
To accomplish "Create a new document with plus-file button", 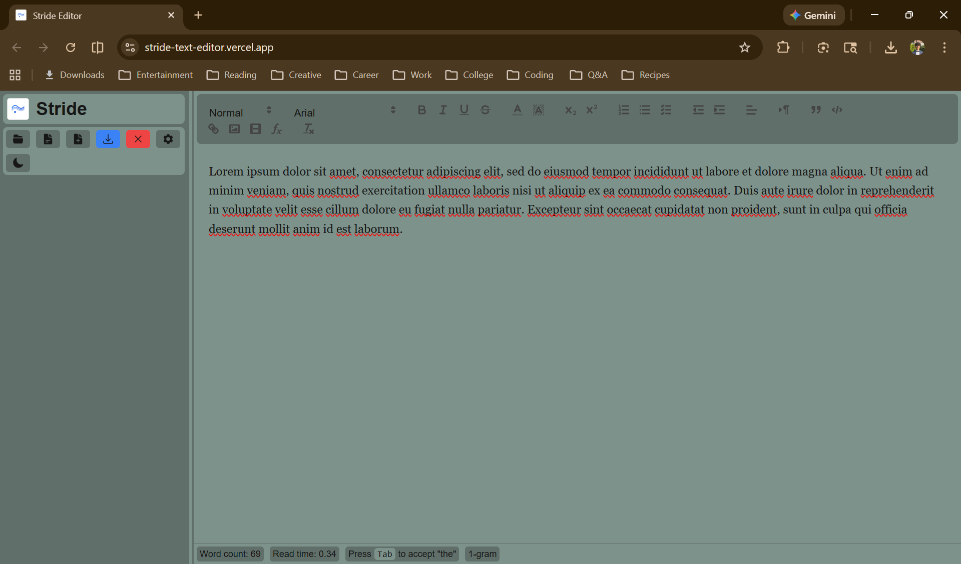I will coord(78,139).
